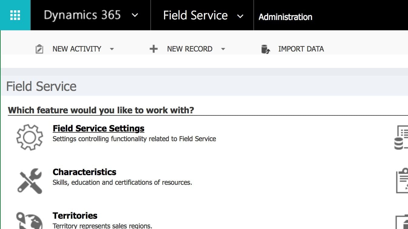The image size is (408, 229).
Task: Open the New Activity dropdown arrow
Action: coord(112,49)
